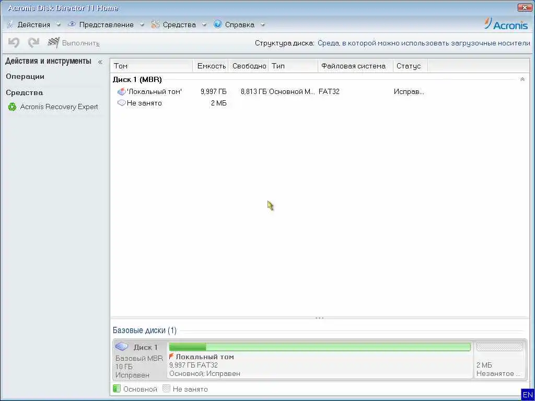535x401 pixels.
Task: Select Локальный том in disk map
Action: 205,357
